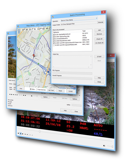
Task: Click the video seek slider handle
Action: (40, 131)
